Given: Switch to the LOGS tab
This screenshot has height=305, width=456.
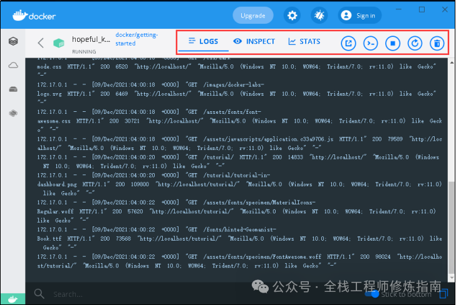Looking at the screenshot, I should pos(204,41).
